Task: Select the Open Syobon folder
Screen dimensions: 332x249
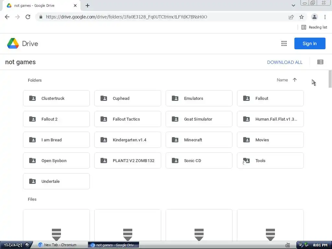Action: click(x=56, y=160)
